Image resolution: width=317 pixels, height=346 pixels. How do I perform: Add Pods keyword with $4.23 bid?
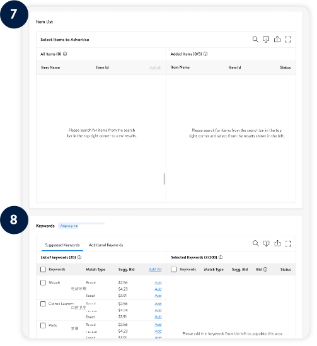(x=158, y=331)
